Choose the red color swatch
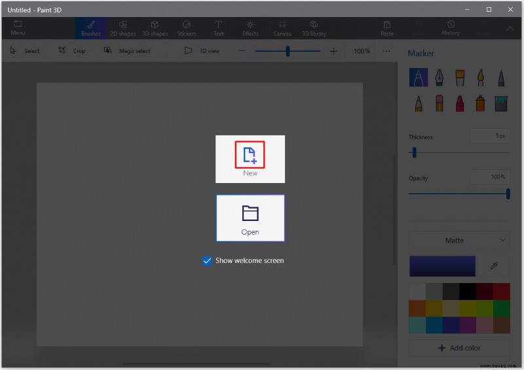 [x=502, y=292]
